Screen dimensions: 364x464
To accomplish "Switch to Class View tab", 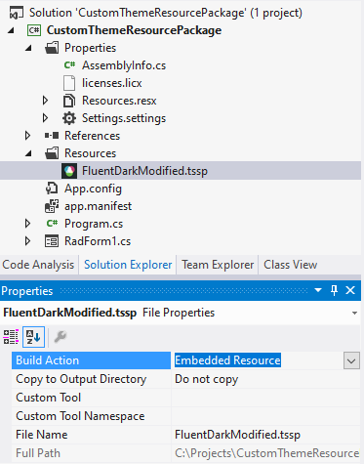I will click(290, 265).
